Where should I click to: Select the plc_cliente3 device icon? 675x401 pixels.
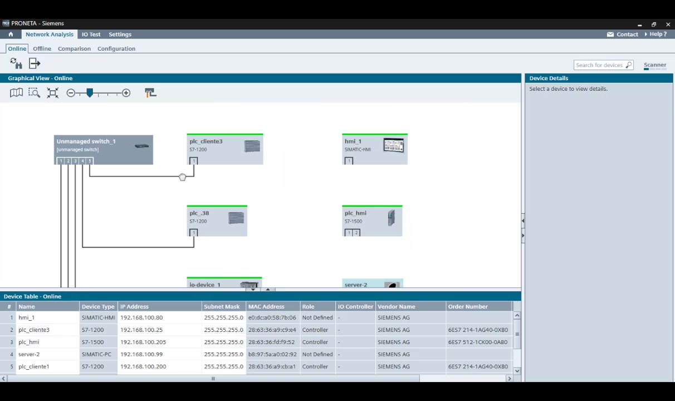click(252, 146)
